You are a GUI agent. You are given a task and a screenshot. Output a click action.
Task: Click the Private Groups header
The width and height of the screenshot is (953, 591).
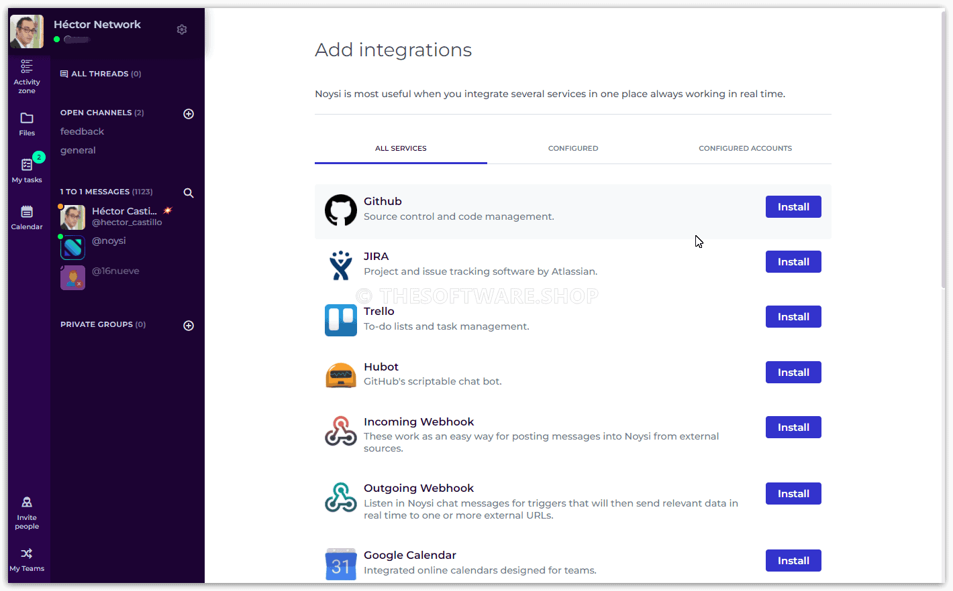(x=103, y=324)
